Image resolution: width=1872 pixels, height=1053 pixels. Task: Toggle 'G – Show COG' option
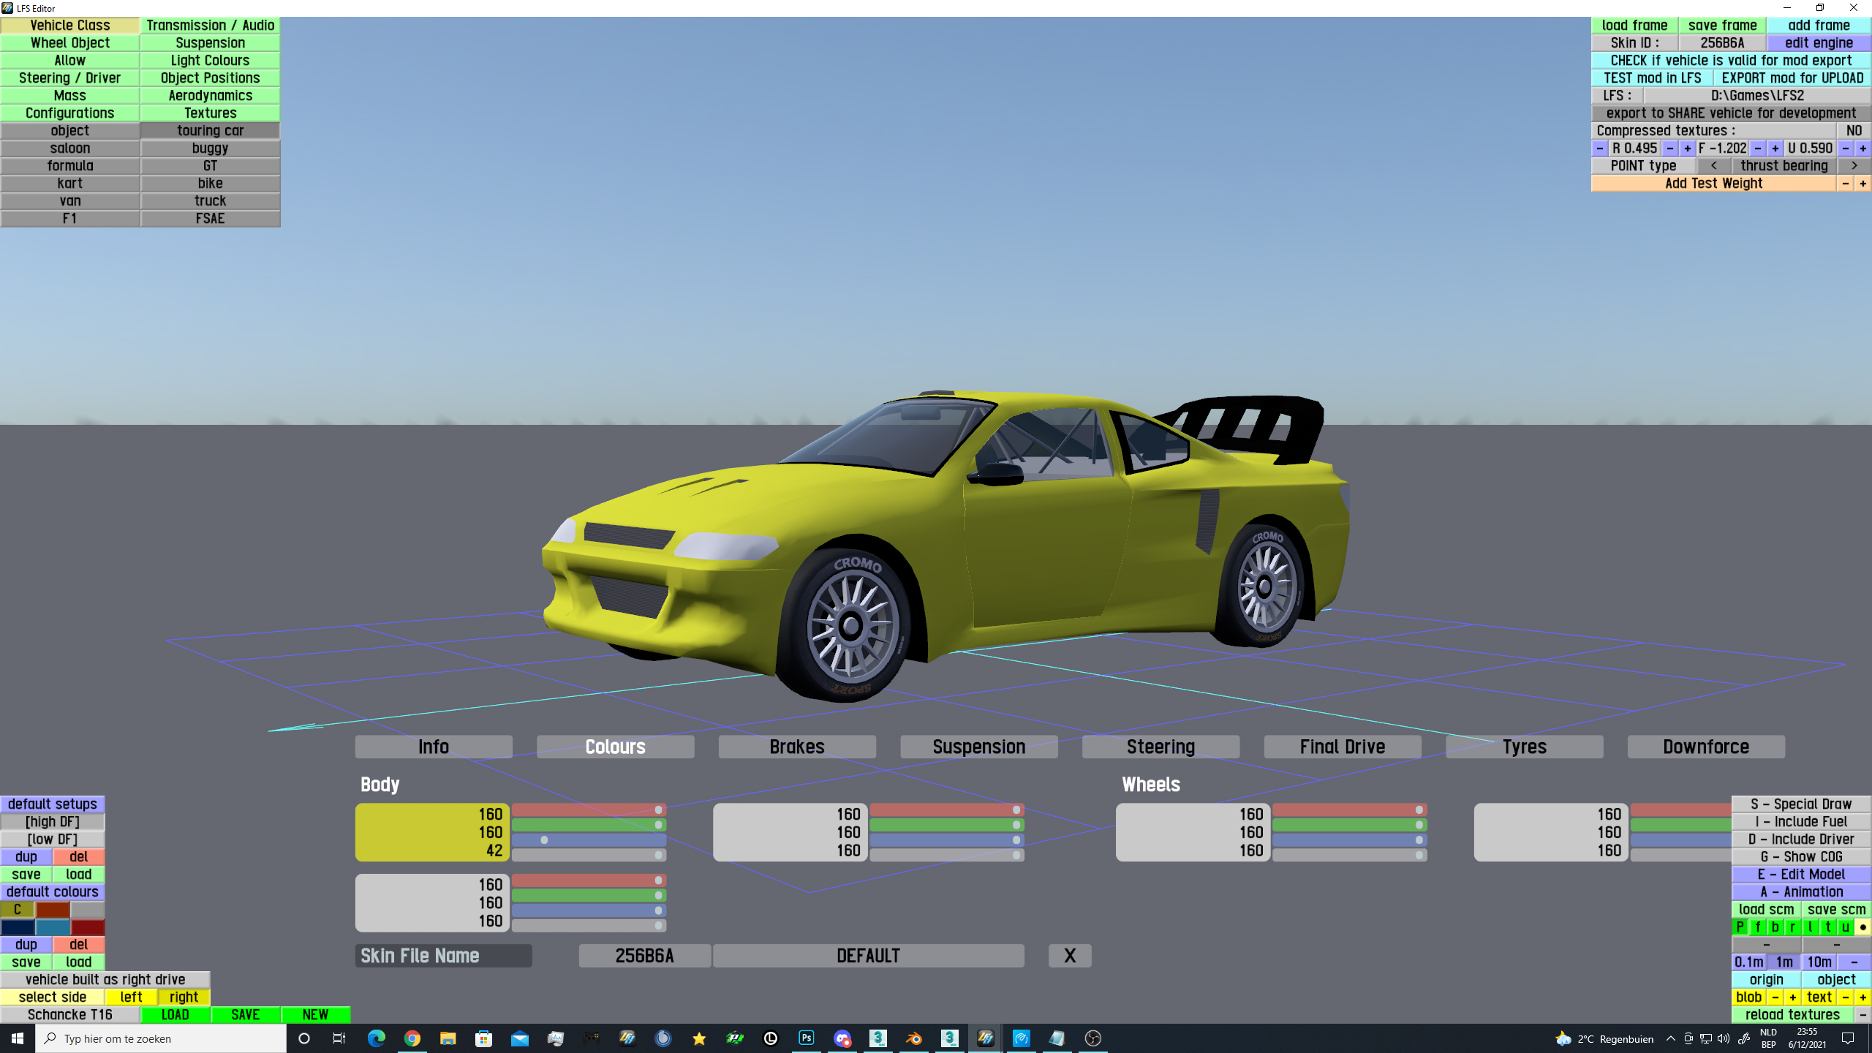(1800, 857)
